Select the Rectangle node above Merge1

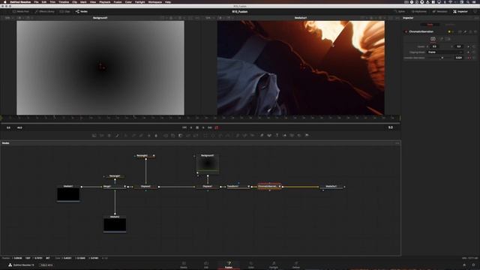pos(115,176)
